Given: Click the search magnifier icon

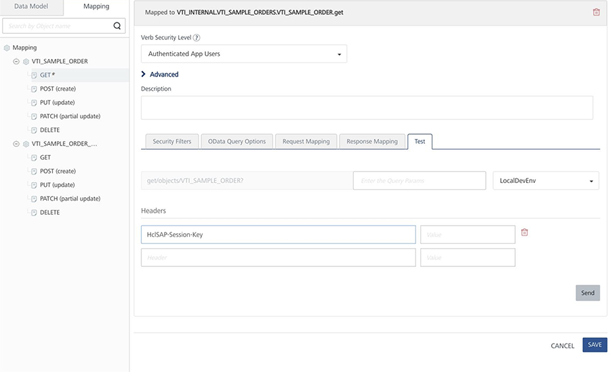Looking at the screenshot, I should point(117,26).
